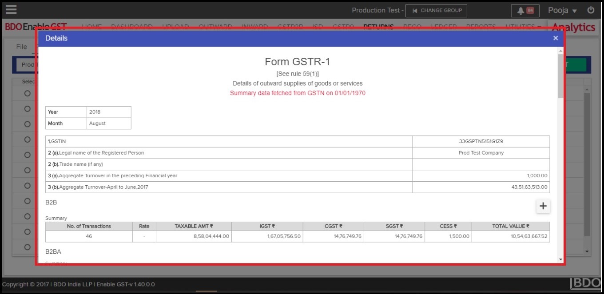Screen dimensions: 604x295
Task: Click the TOTAL VALUE column header
Action: [510, 226]
